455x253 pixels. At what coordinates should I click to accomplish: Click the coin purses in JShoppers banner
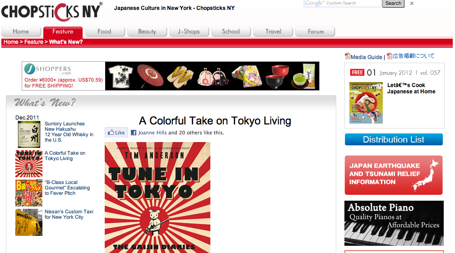point(213,77)
